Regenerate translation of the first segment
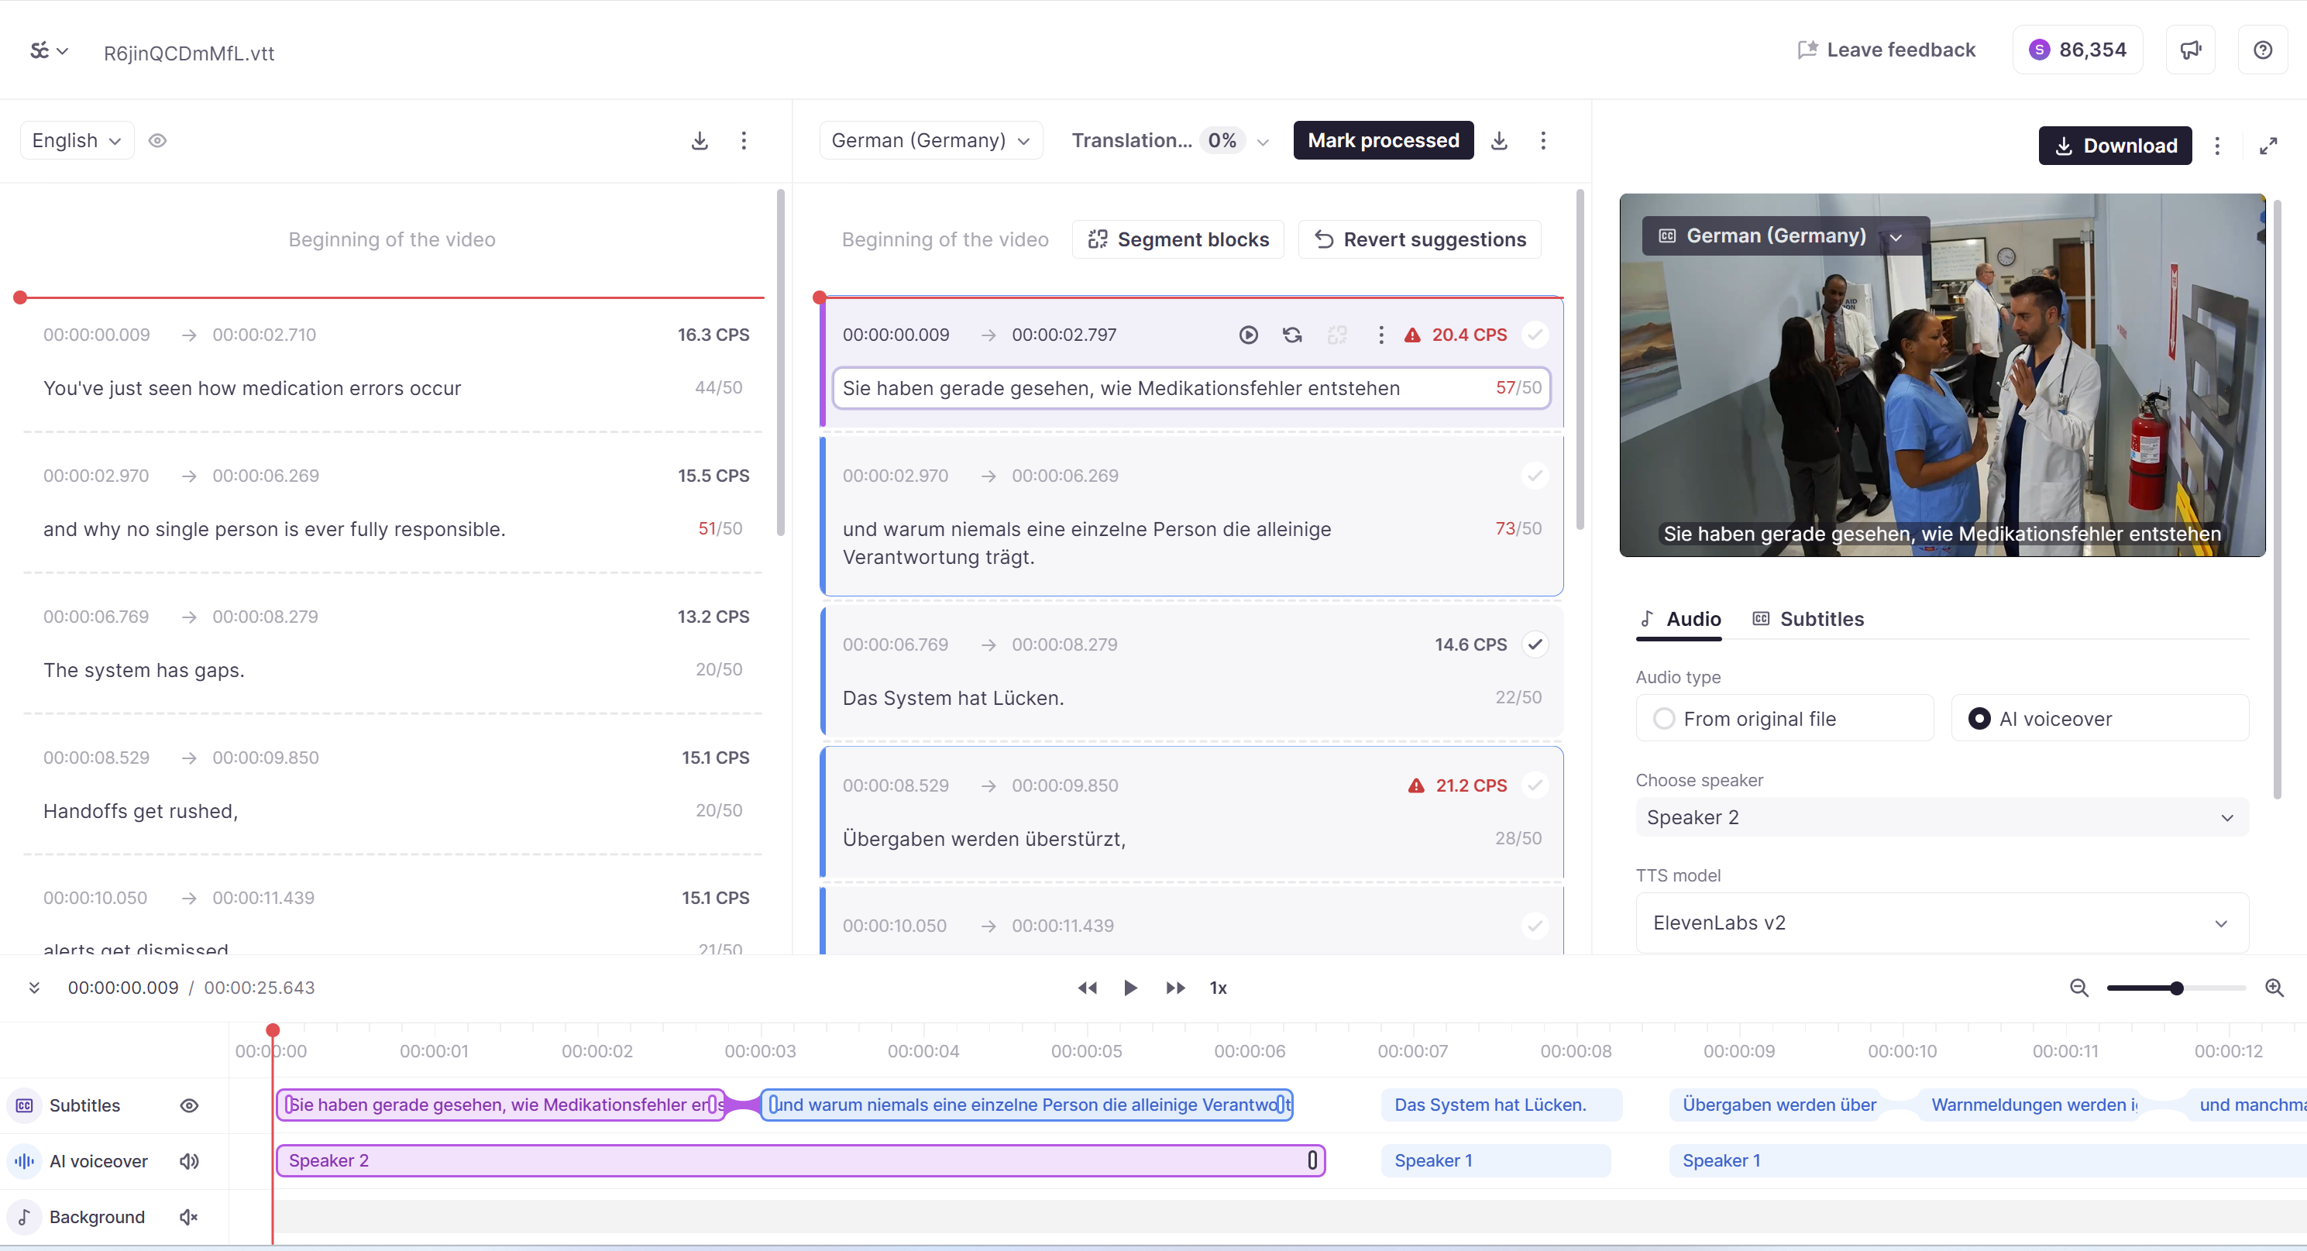This screenshot has height=1251, width=2307. click(1292, 335)
